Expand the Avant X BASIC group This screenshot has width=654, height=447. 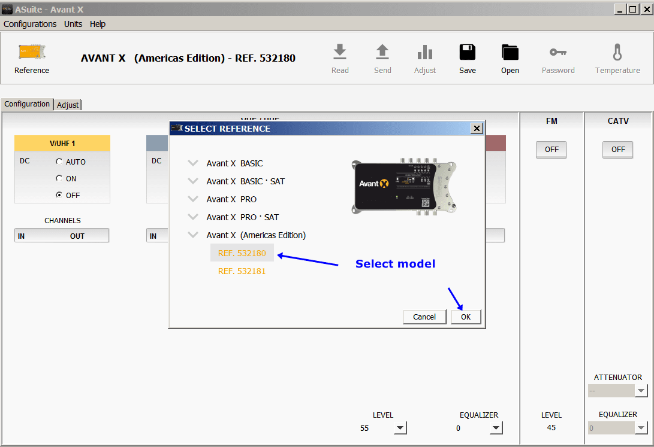point(192,163)
